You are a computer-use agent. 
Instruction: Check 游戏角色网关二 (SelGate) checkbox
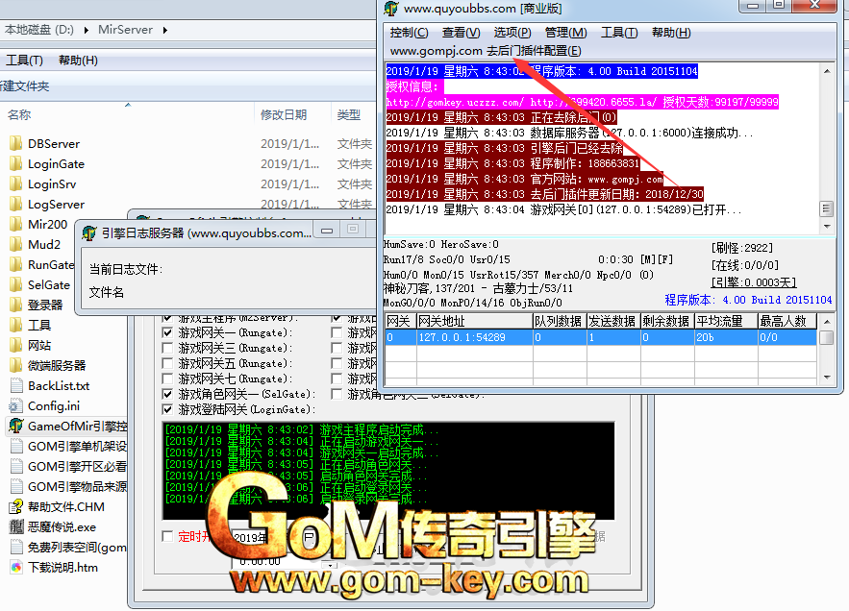337,394
